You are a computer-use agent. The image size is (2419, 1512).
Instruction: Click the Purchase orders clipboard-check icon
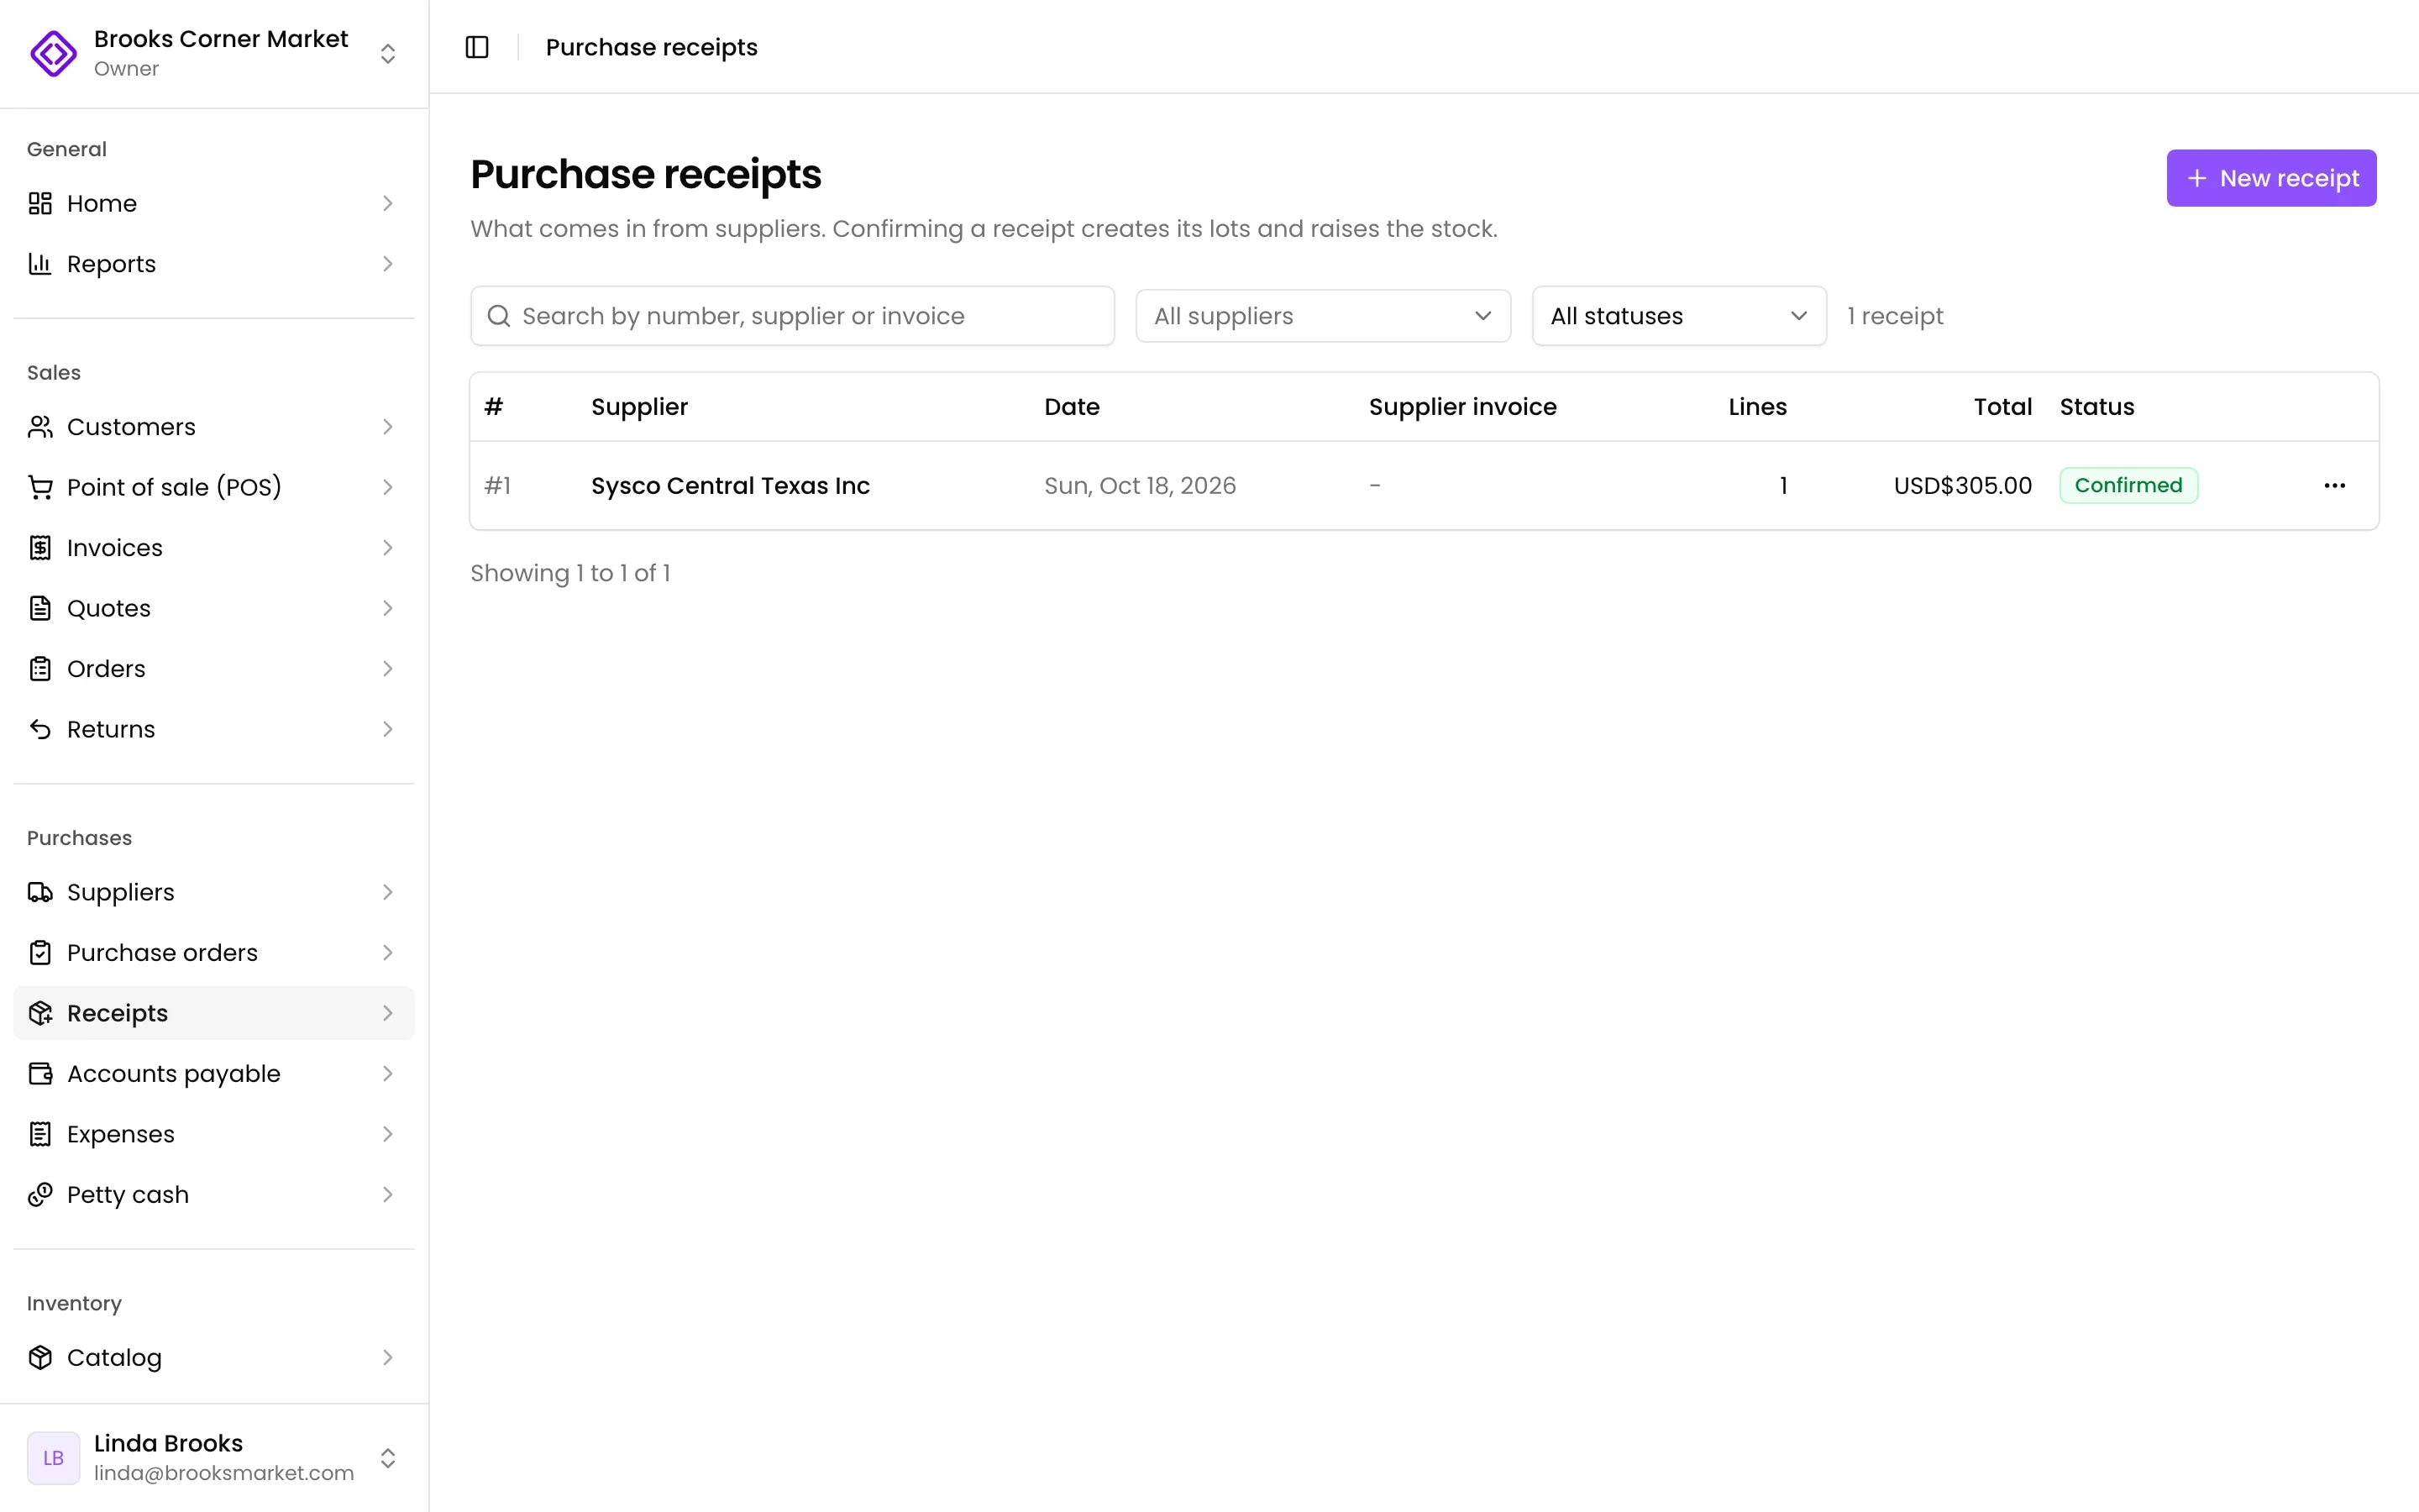(40, 953)
